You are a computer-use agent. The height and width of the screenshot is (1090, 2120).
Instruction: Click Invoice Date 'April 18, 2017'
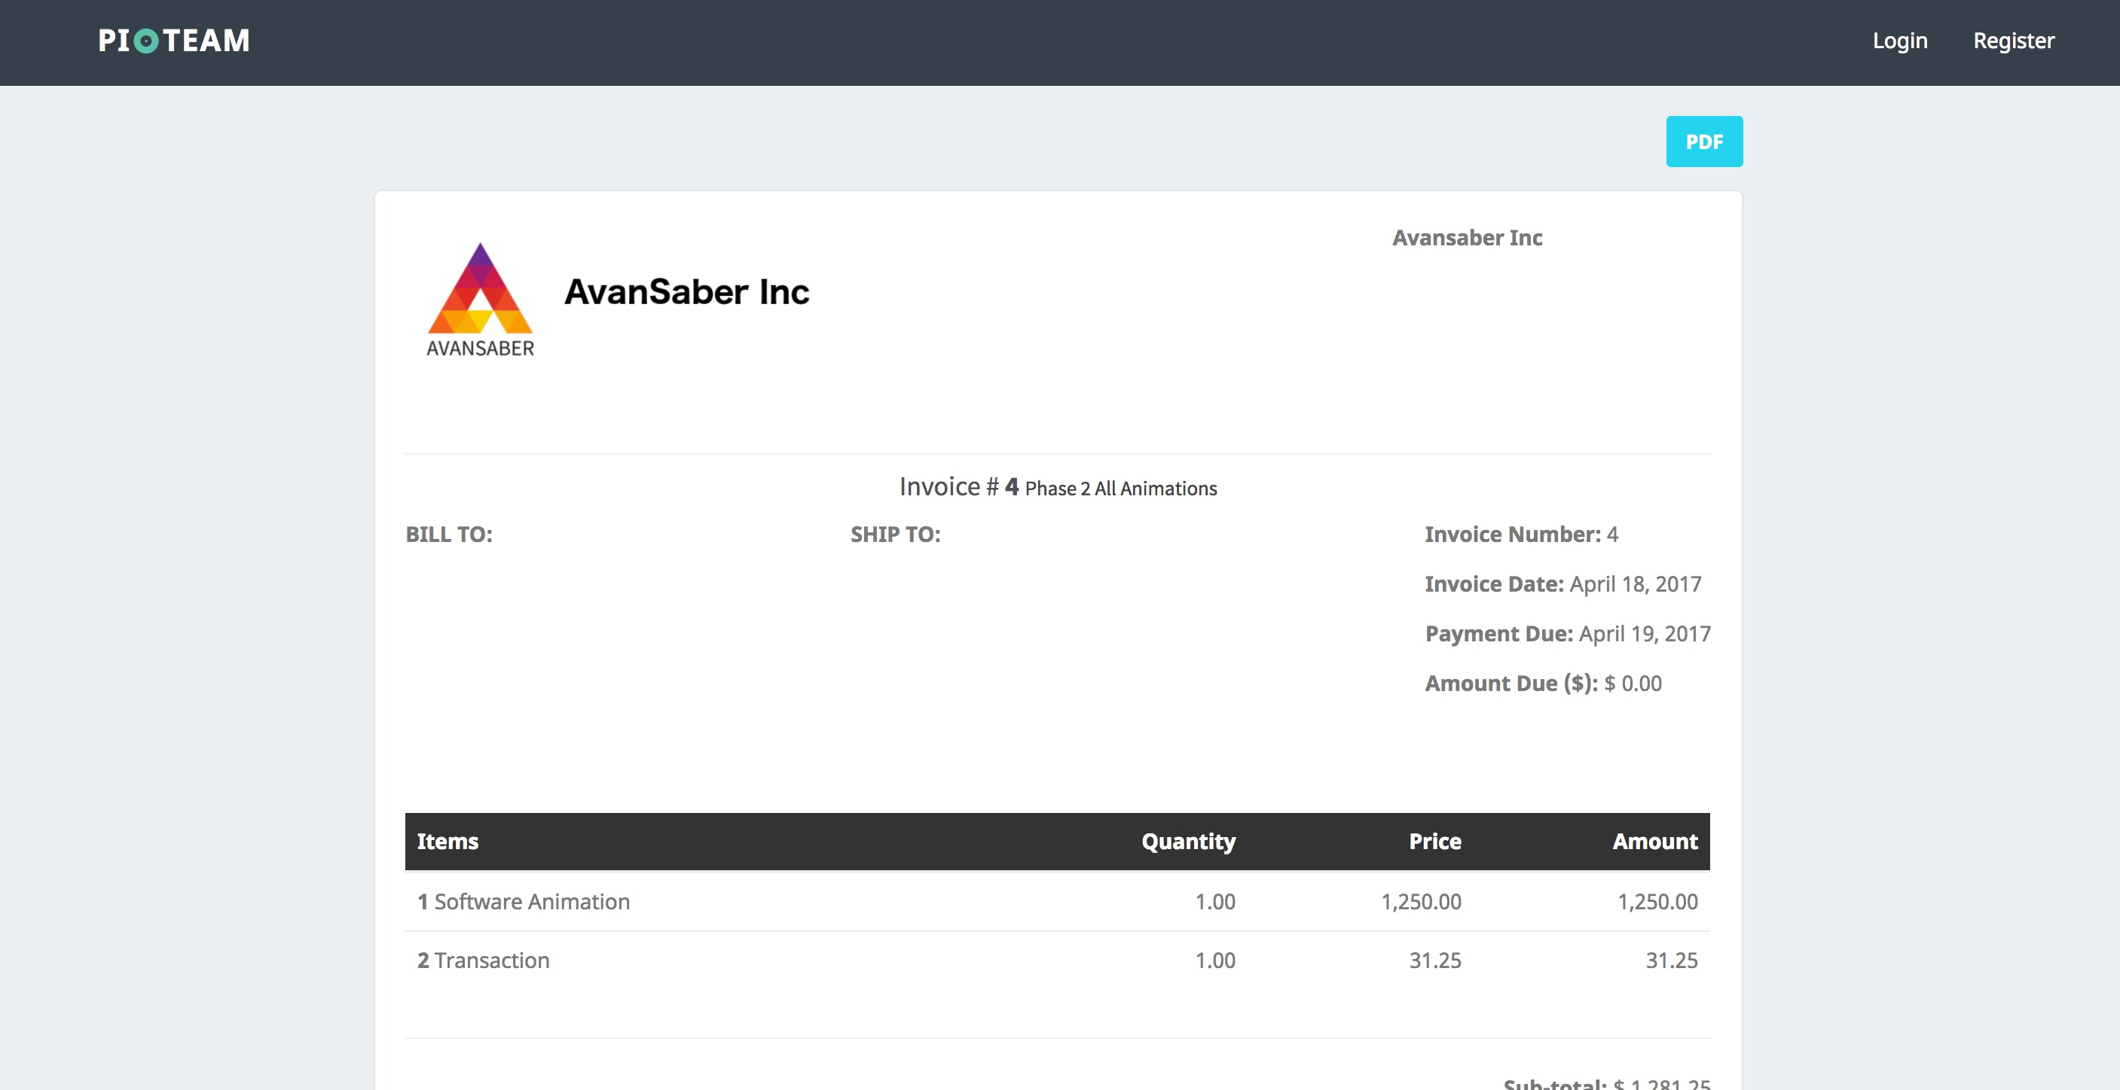point(1634,583)
